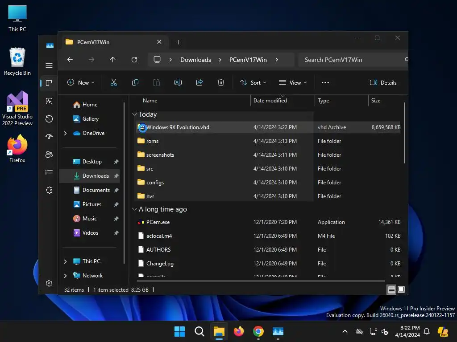
Task: Open App history in Task Manager sidebar
Action: 49,118
